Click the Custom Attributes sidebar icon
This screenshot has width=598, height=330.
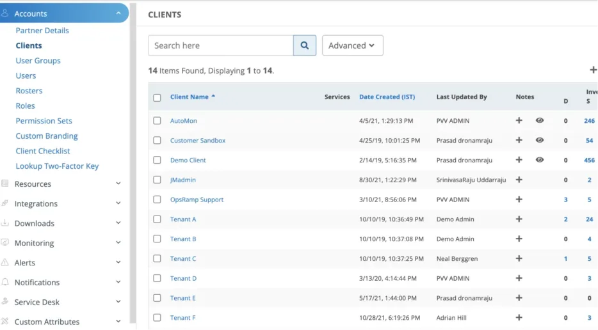pyautogui.click(x=5, y=321)
